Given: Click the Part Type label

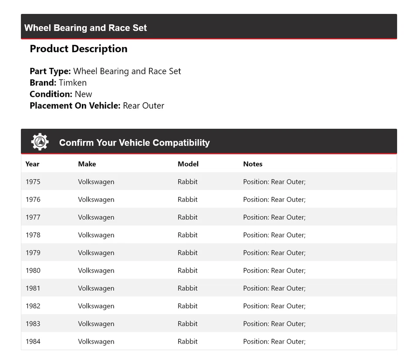Looking at the screenshot, I should click(x=50, y=71).
